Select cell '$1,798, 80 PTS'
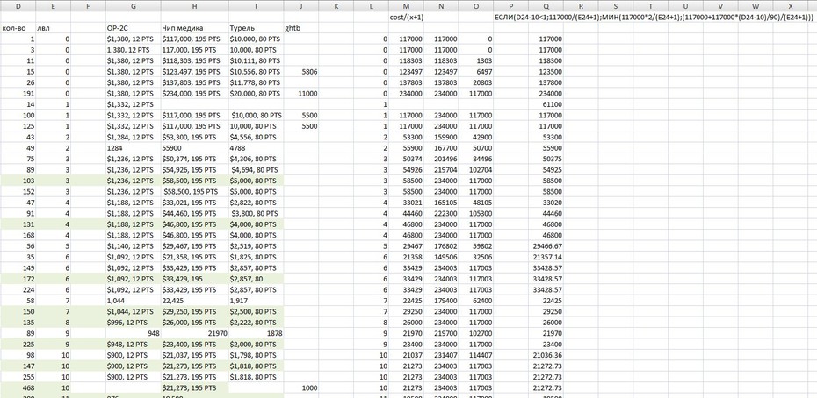The width and height of the screenshot is (817, 398). (256, 355)
